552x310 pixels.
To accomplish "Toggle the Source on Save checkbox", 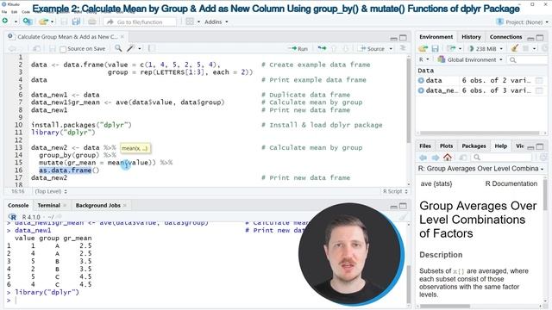I will (x=63, y=49).
